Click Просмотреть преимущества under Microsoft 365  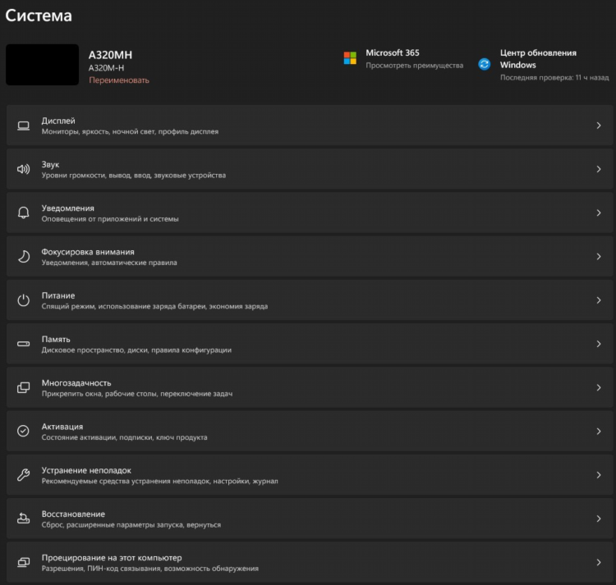[x=415, y=66]
